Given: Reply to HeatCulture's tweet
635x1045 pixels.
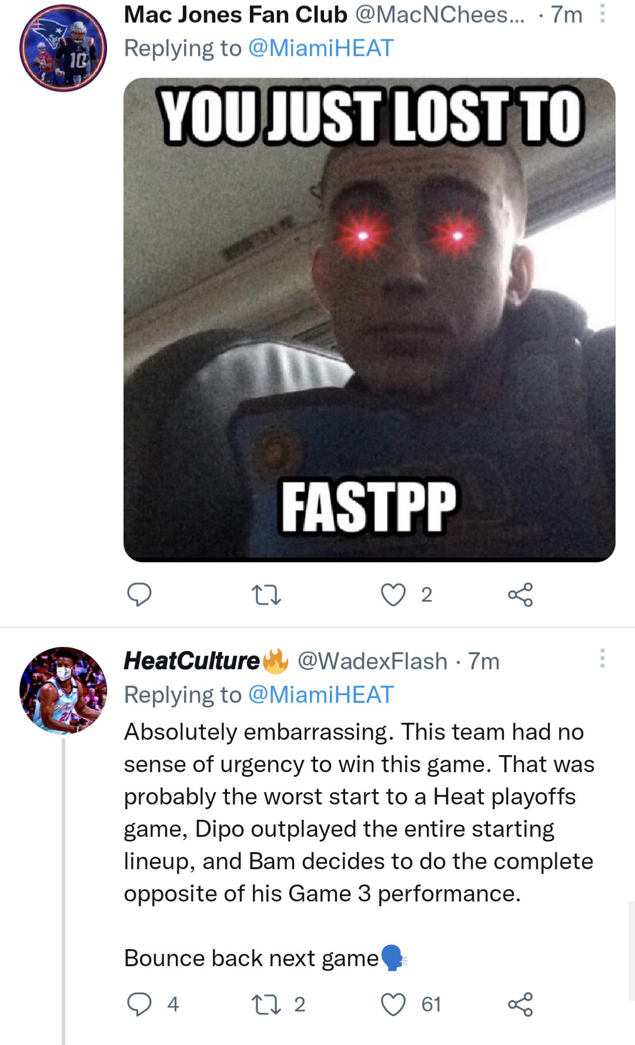Looking at the screenshot, I should point(139,1004).
